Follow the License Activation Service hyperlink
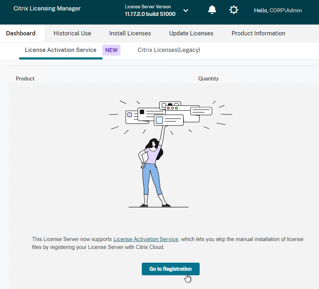 [146, 239]
